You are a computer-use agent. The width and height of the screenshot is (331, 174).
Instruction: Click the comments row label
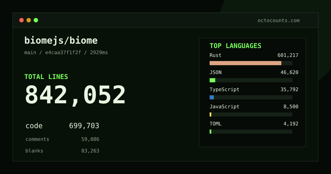(37, 139)
